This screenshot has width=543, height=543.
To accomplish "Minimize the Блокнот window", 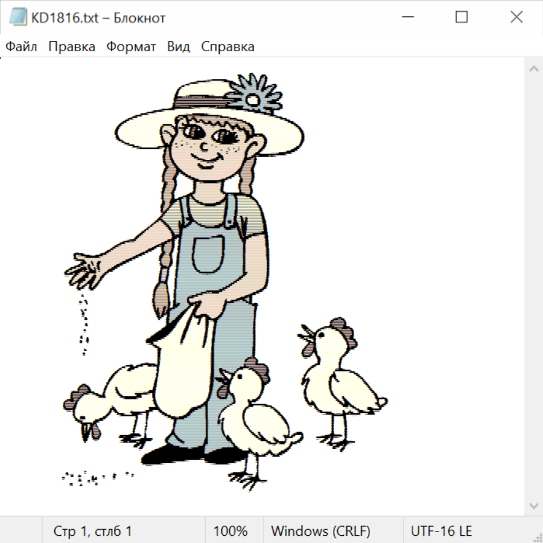I will [407, 17].
